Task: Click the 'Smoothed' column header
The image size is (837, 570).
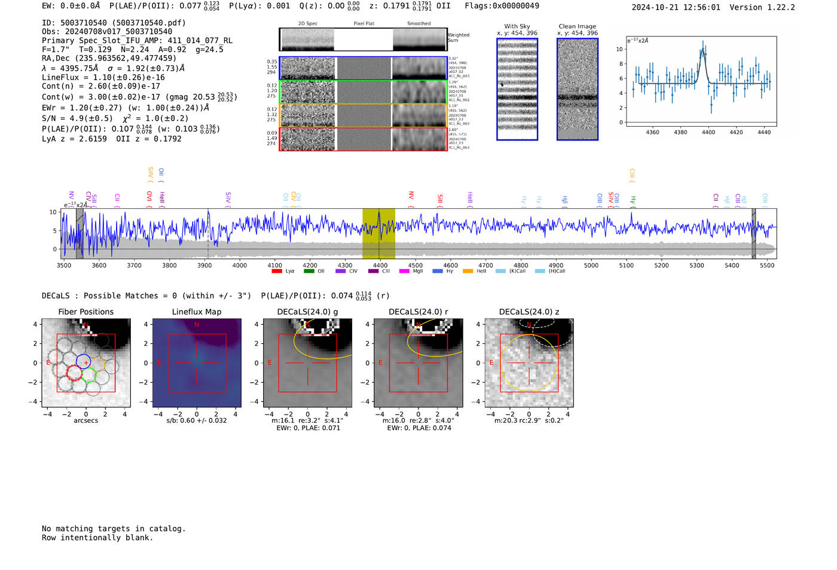Action: (418, 24)
